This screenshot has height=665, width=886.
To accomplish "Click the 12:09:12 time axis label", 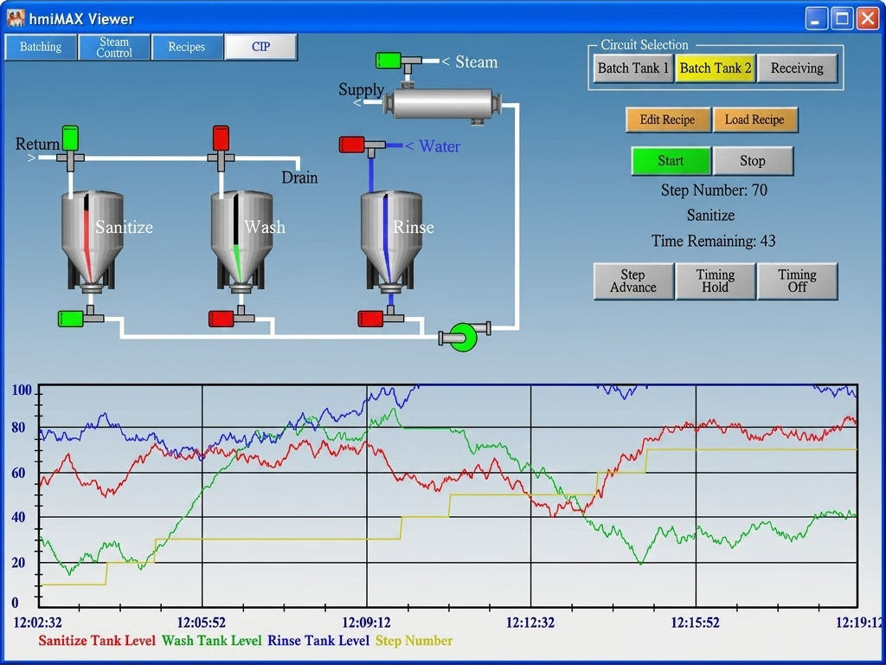I will pos(366,623).
